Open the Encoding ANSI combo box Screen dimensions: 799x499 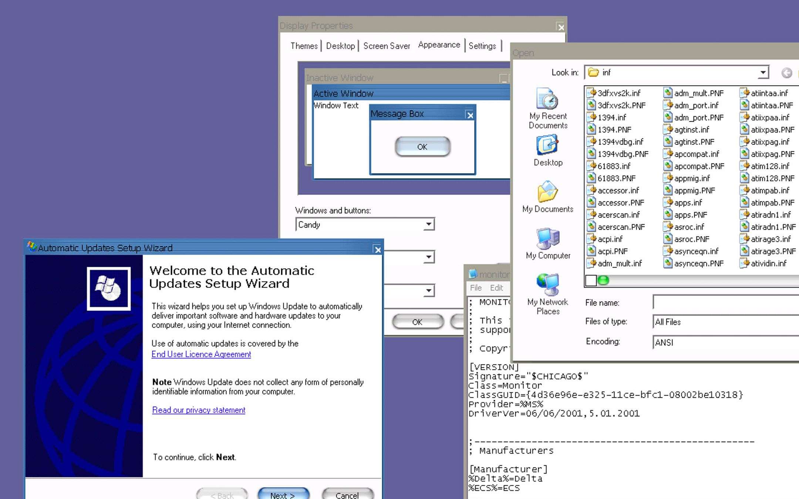726,342
